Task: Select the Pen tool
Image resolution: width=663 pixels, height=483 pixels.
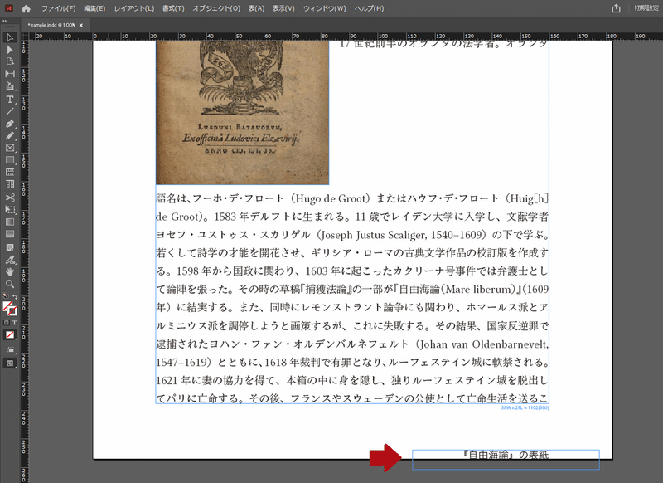Action: coord(10,124)
